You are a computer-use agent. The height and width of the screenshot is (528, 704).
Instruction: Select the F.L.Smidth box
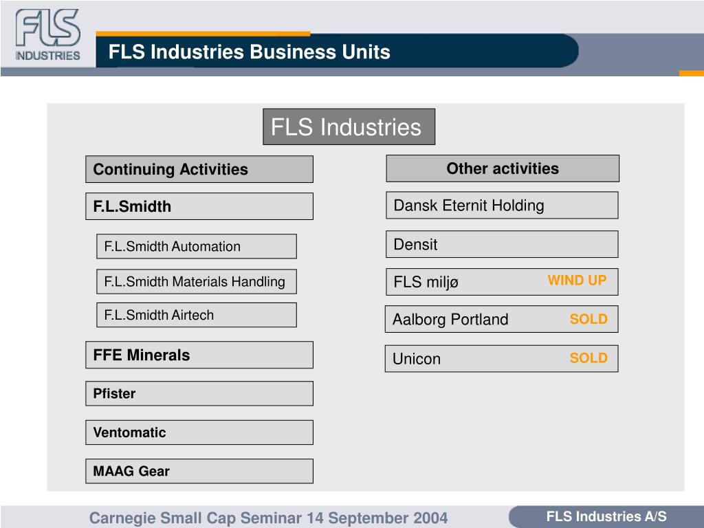click(x=199, y=206)
